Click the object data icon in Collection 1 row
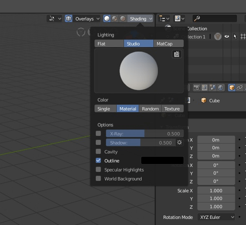The height and width of the screenshot is (225, 246). tap(218, 36)
